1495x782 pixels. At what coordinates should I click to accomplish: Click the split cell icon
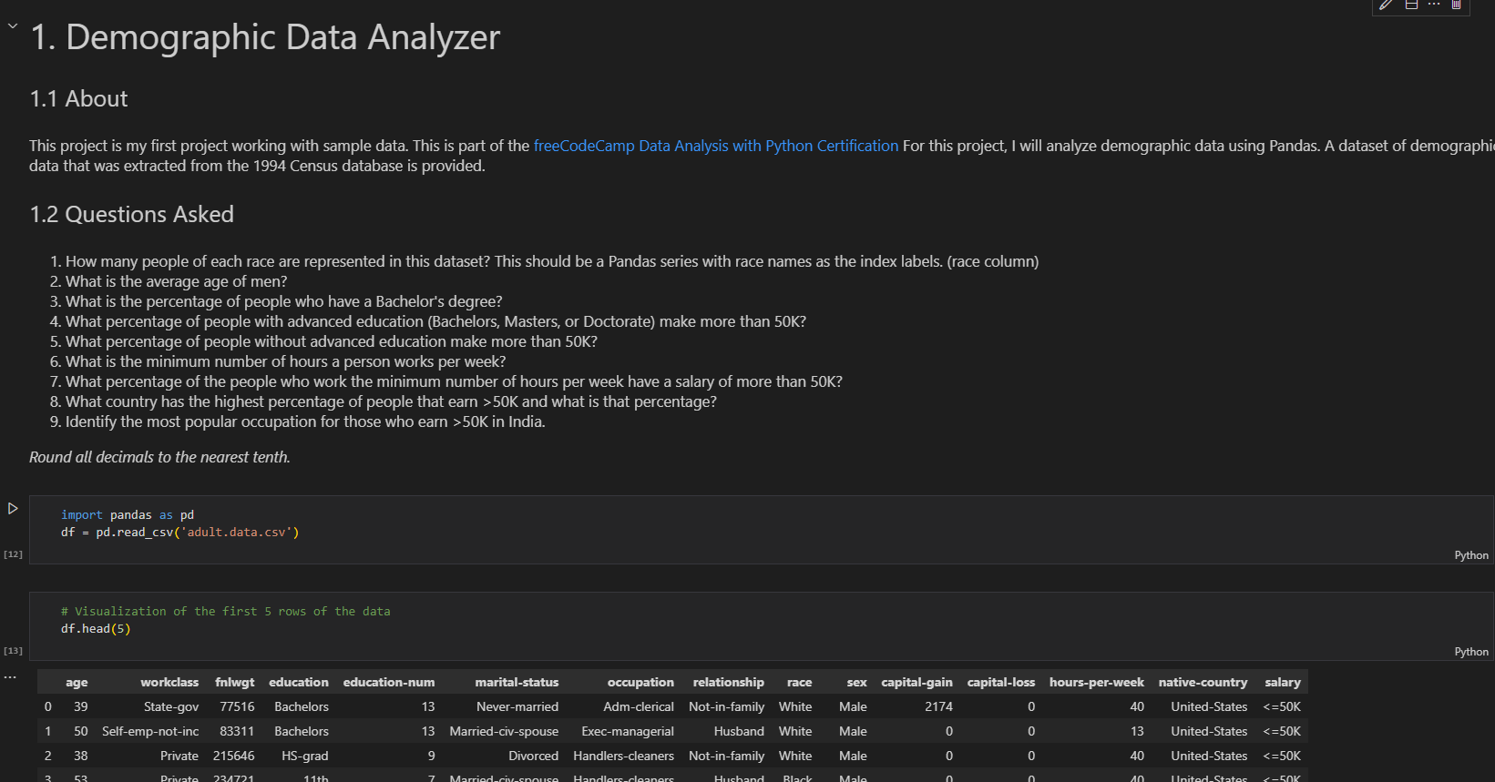click(x=1411, y=5)
